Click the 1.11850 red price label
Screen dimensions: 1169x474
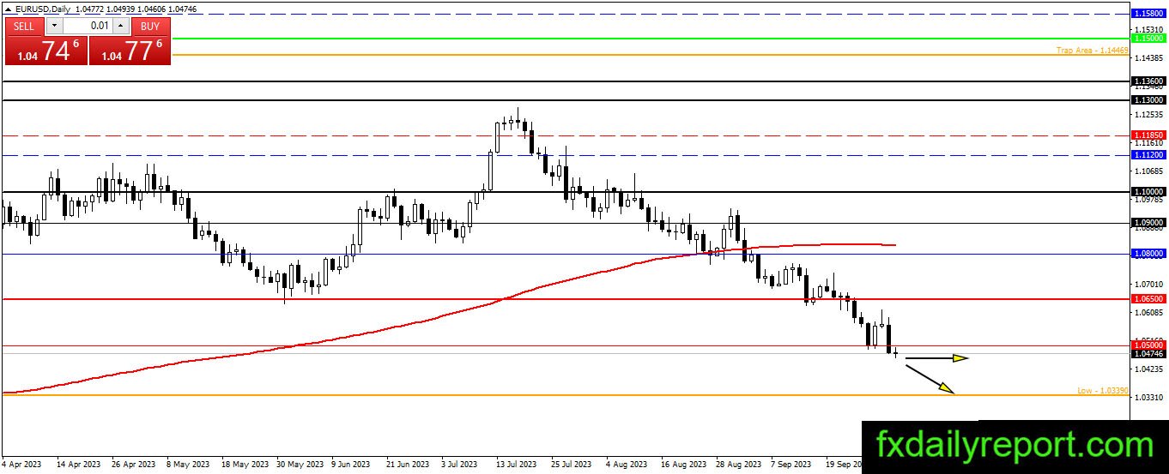[x=1148, y=135]
